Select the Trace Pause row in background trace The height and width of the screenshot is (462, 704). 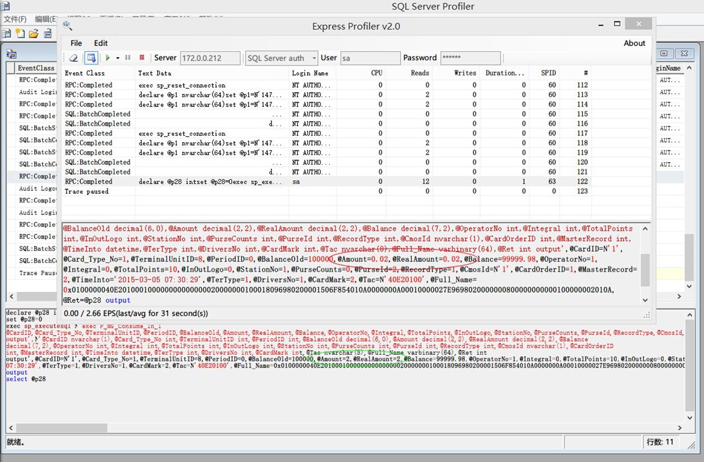pos(38,273)
